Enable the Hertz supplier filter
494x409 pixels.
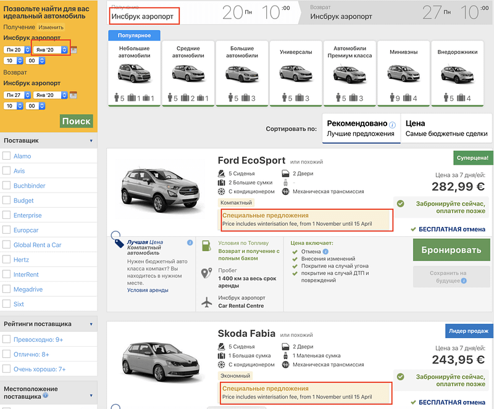pos(6,260)
